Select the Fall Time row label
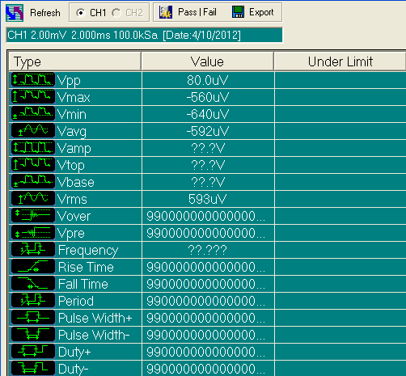 pos(83,284)
